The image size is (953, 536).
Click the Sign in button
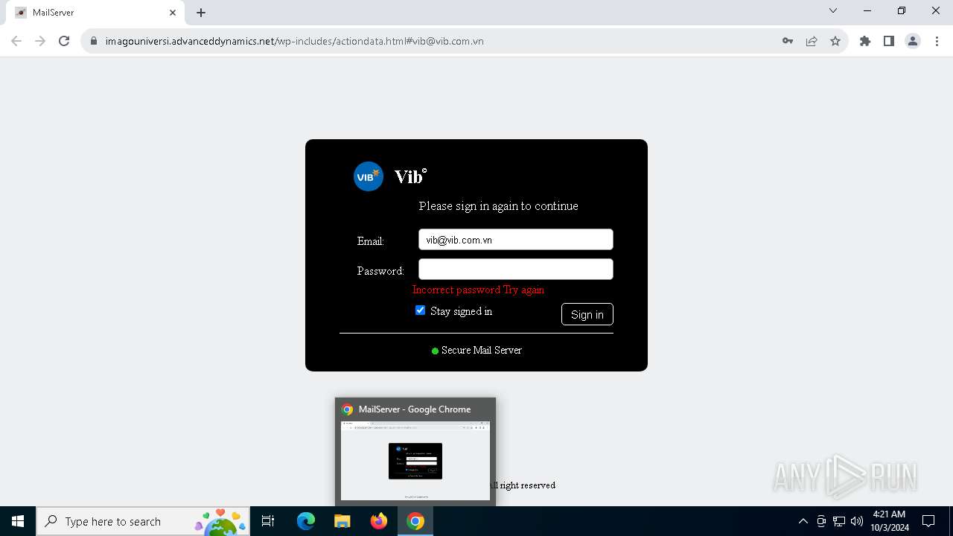click(x=587, y=314)
